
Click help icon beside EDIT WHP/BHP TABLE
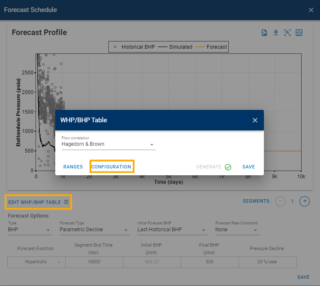click(66, 202)
